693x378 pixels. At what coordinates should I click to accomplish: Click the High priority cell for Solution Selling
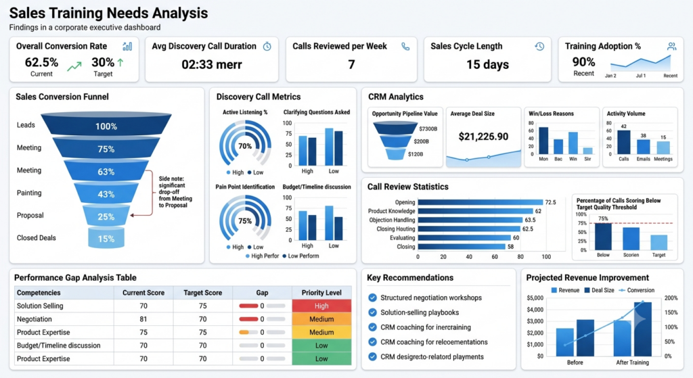tap(321, 306)
